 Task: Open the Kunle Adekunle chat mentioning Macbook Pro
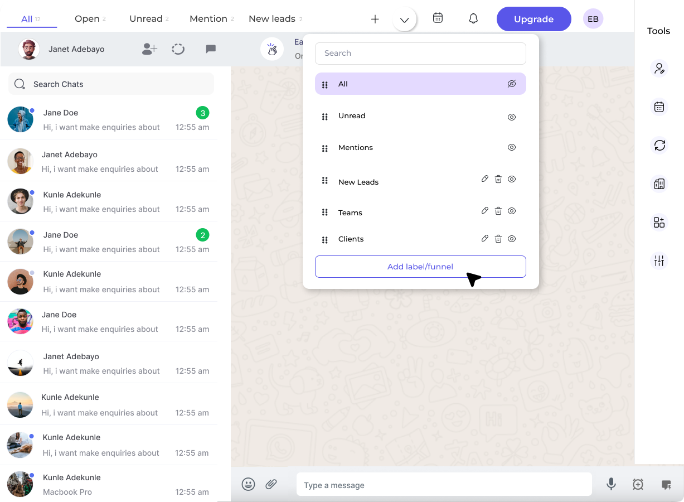click(x=109, y=484)
